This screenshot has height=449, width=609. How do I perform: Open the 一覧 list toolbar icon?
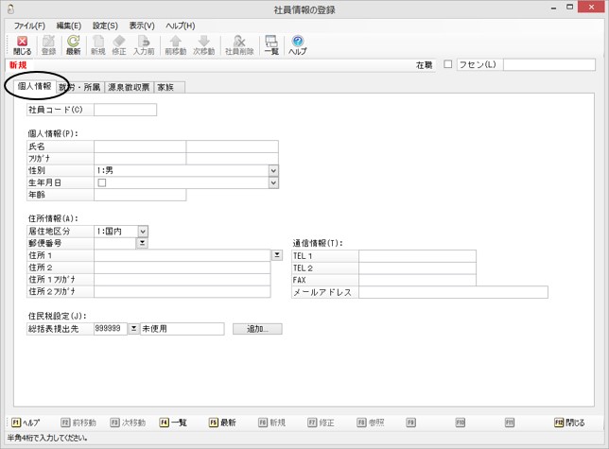[x=271, y=45]
